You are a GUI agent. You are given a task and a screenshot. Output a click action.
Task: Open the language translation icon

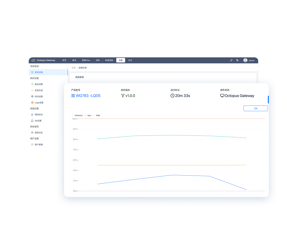pos(237,60)
